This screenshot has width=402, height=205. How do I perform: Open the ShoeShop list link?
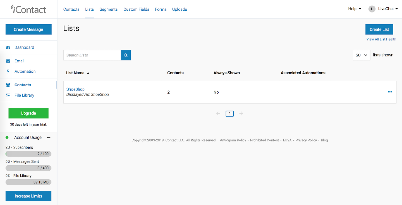click(75, 89)
